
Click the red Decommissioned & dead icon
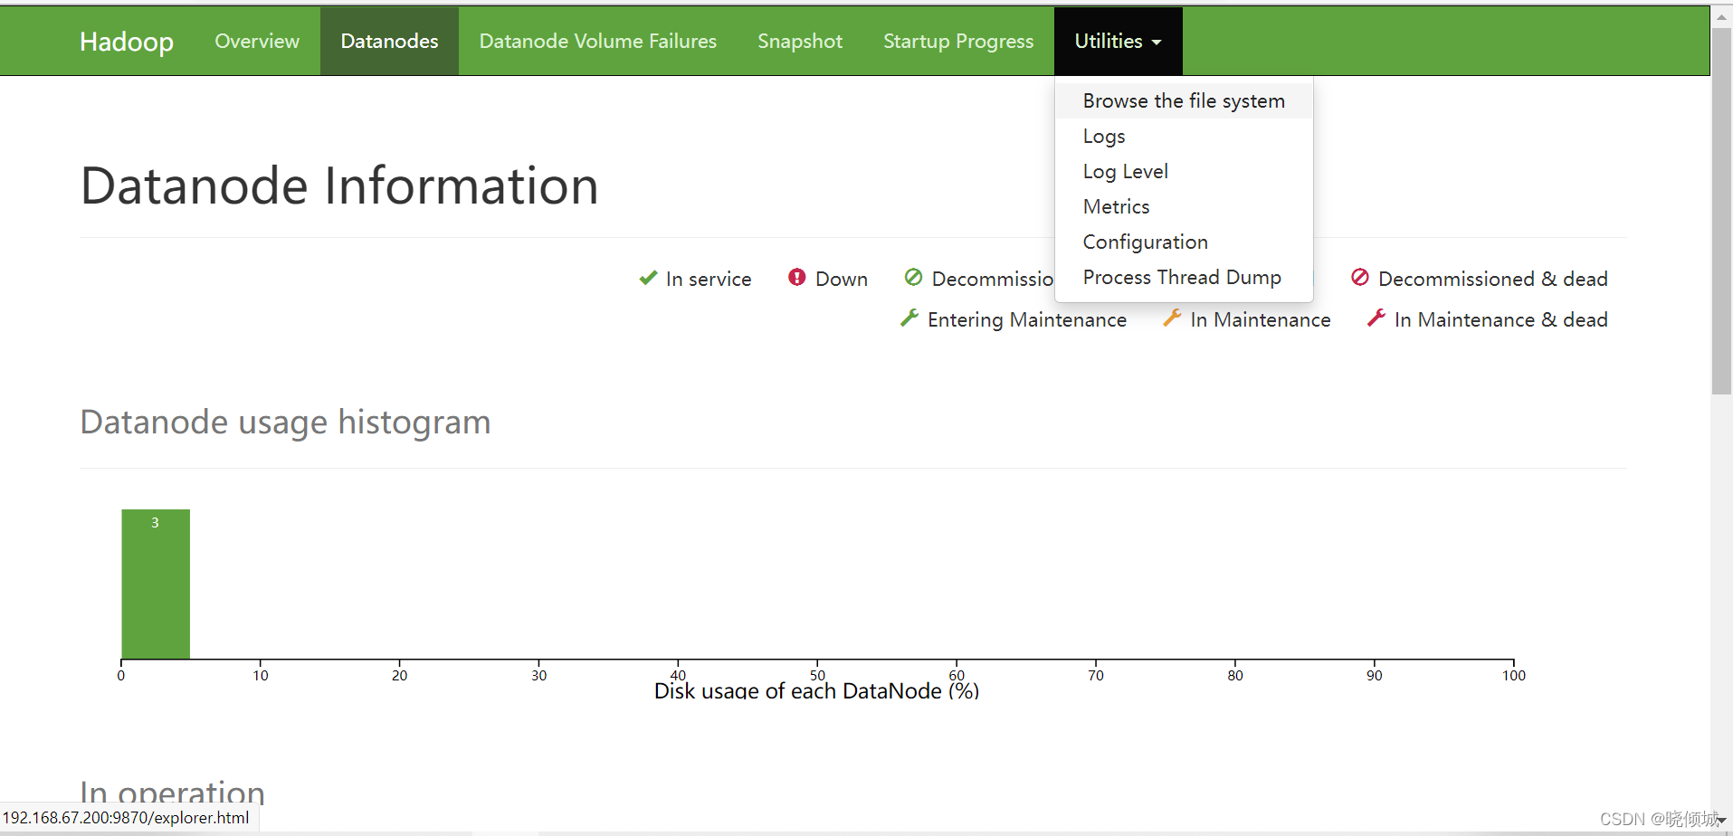[1359, 277]
